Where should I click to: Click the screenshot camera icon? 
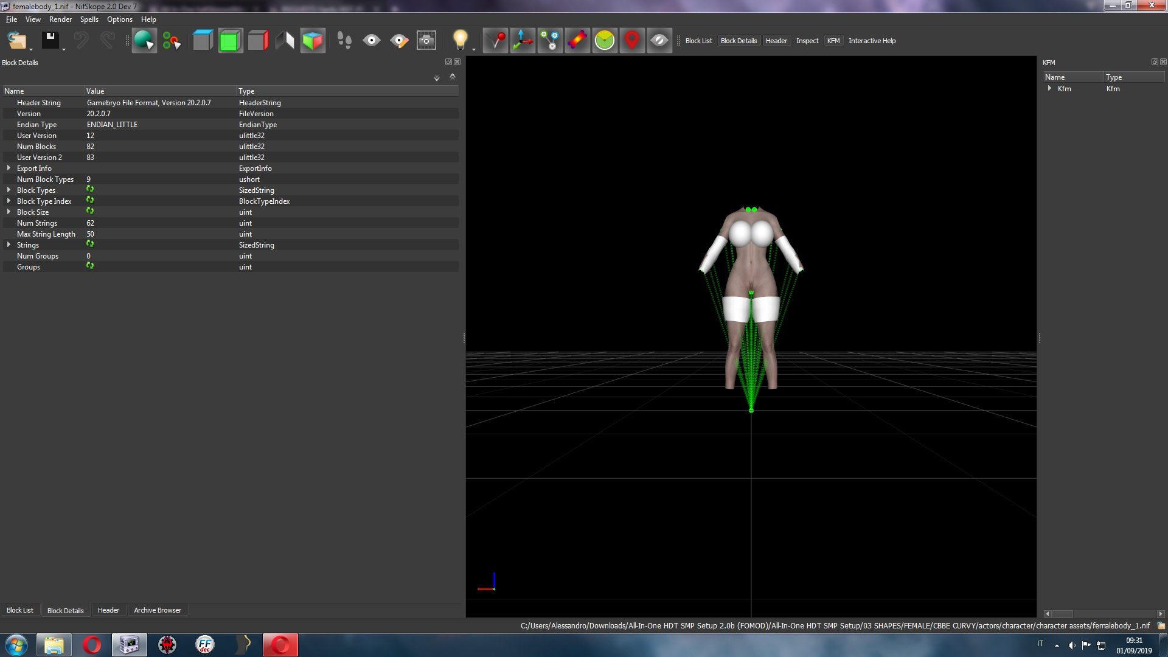click(x=426, y=41)
